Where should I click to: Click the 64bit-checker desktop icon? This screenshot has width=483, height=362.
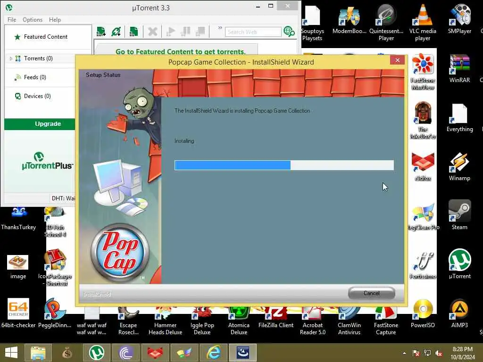coord(18,313)
